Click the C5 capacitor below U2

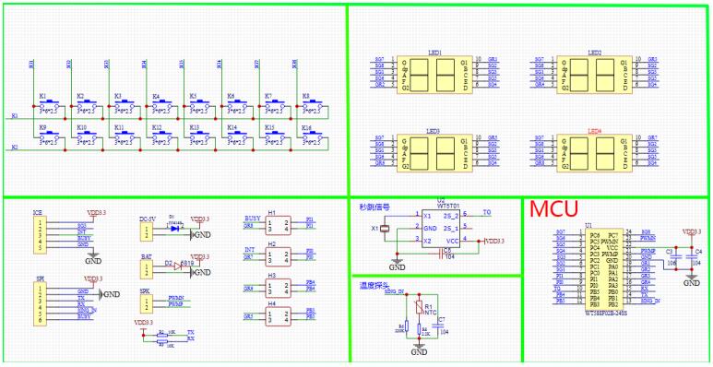click(x=440, y=254)
